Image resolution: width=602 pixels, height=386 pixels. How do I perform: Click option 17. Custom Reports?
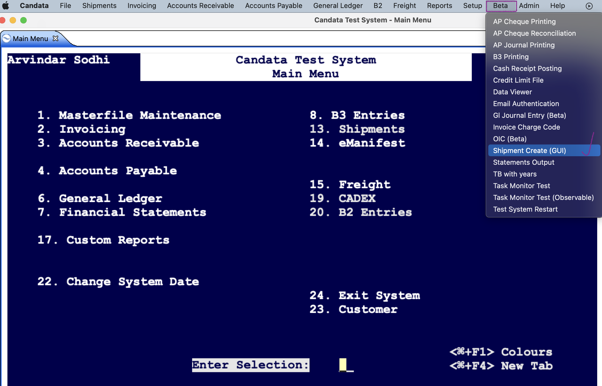[103, 240]
